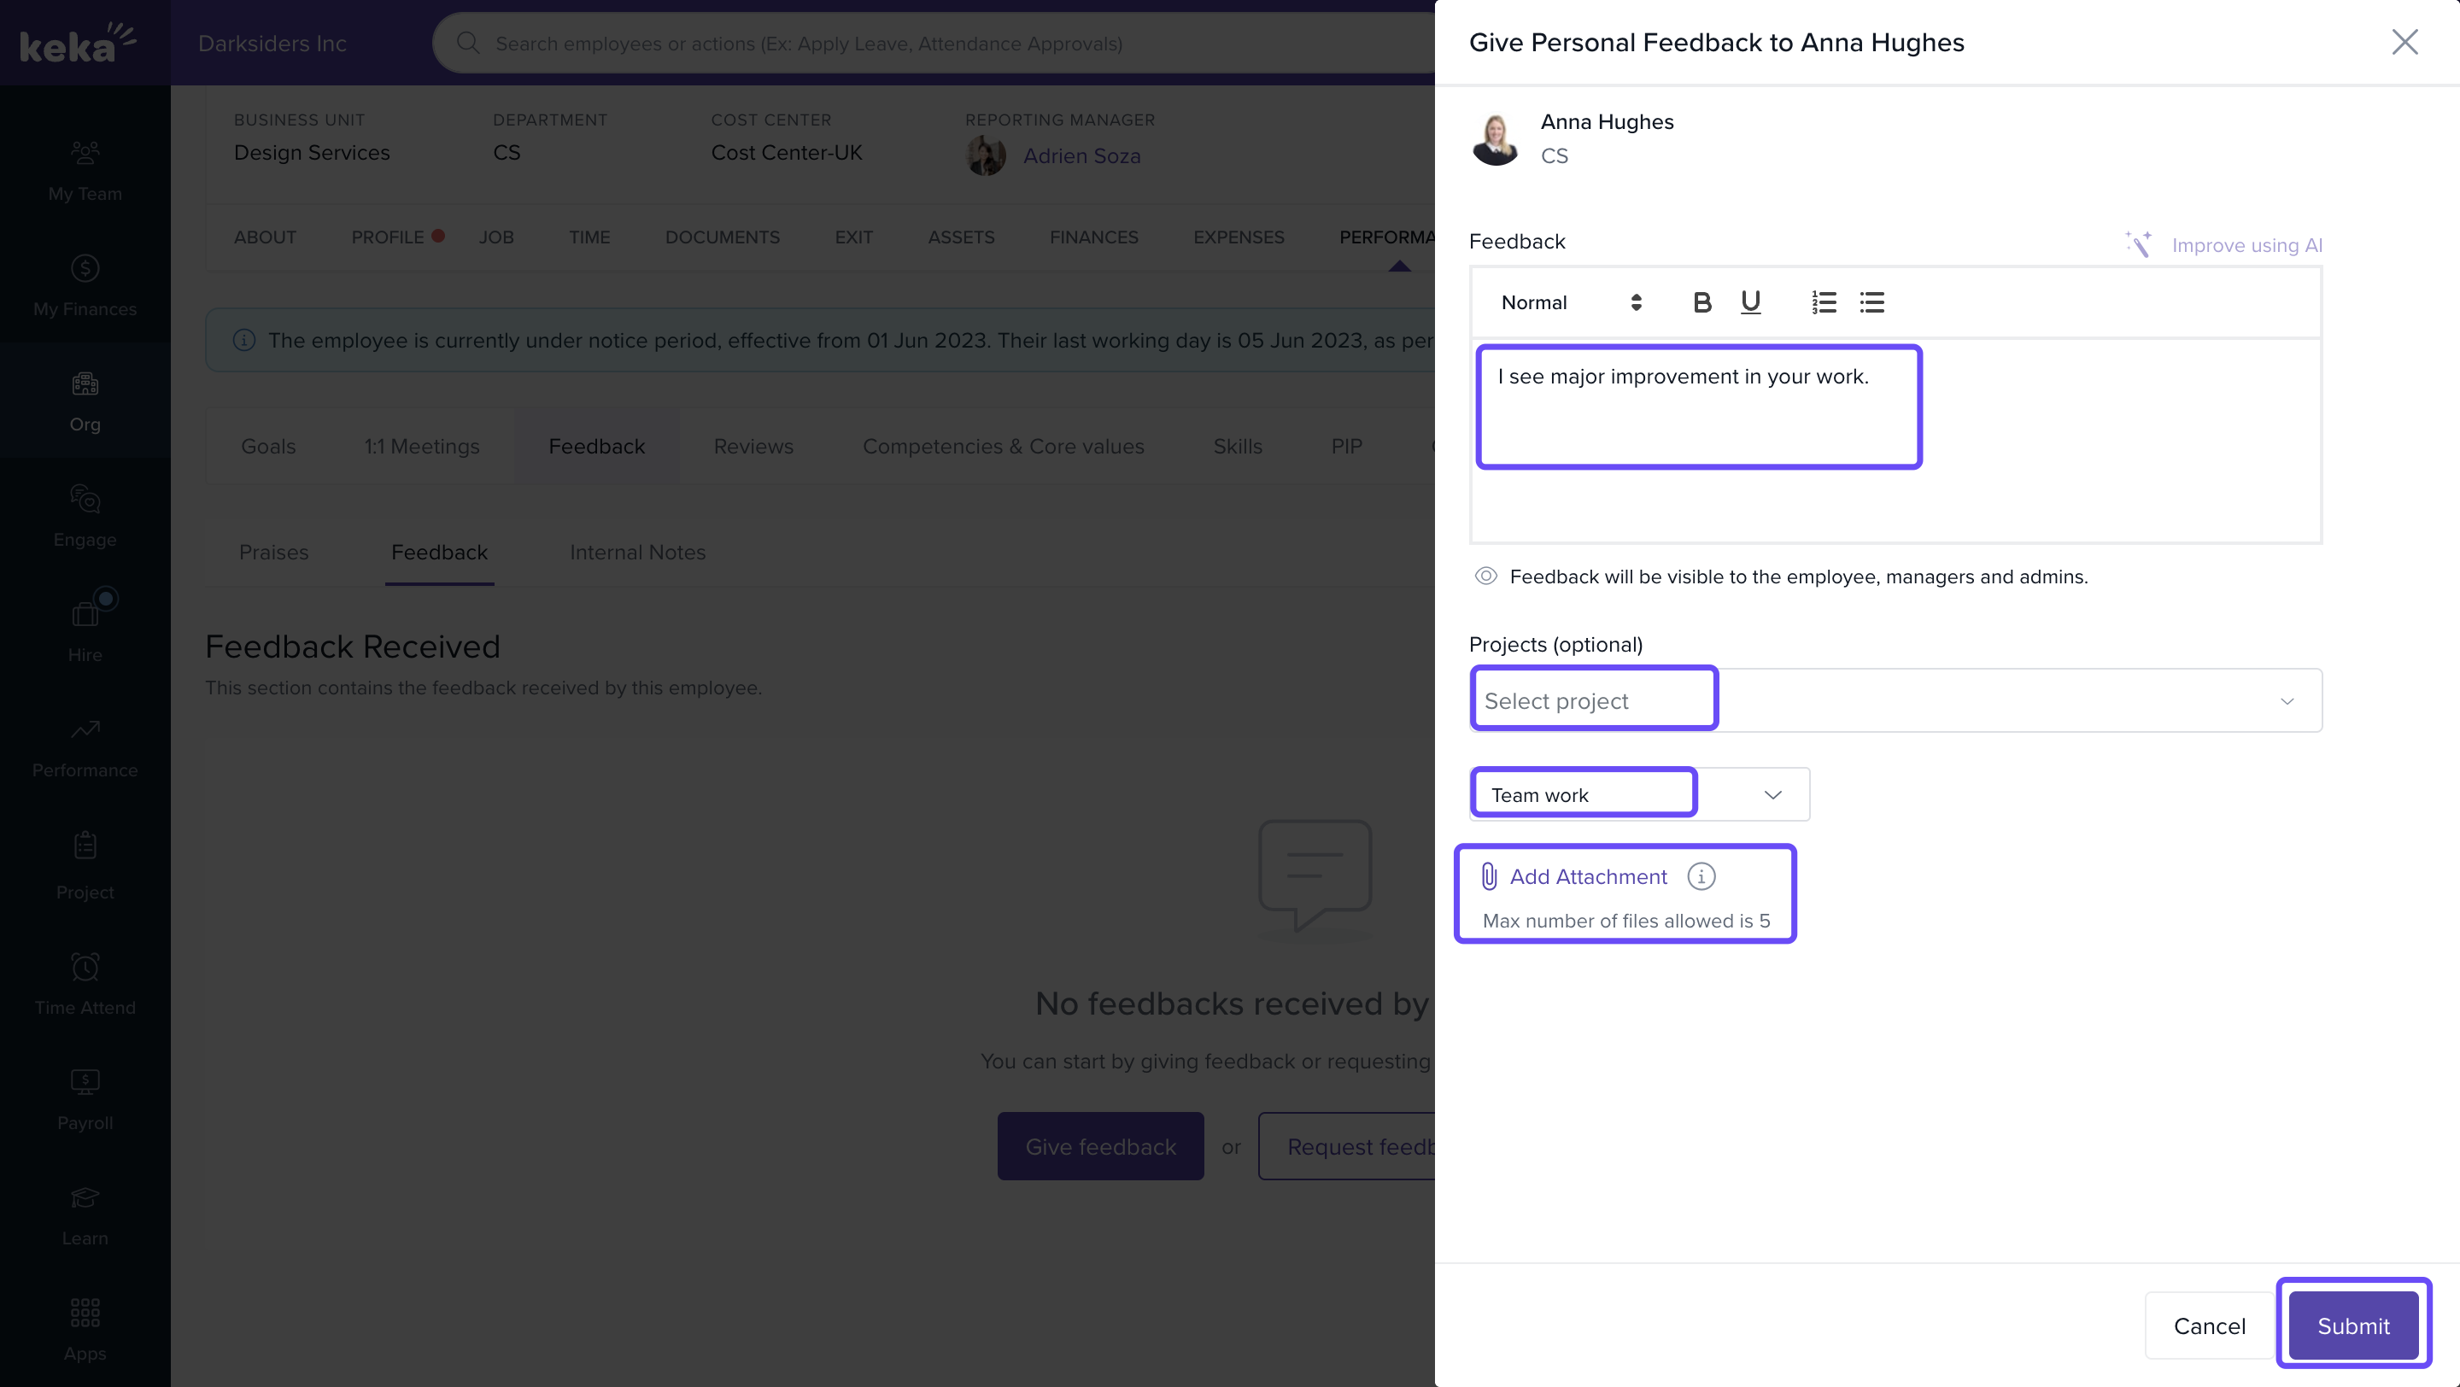Screen dimensions: 2460x1387
Task: Click the Add Attachment link
Action: click(1587, 876)
